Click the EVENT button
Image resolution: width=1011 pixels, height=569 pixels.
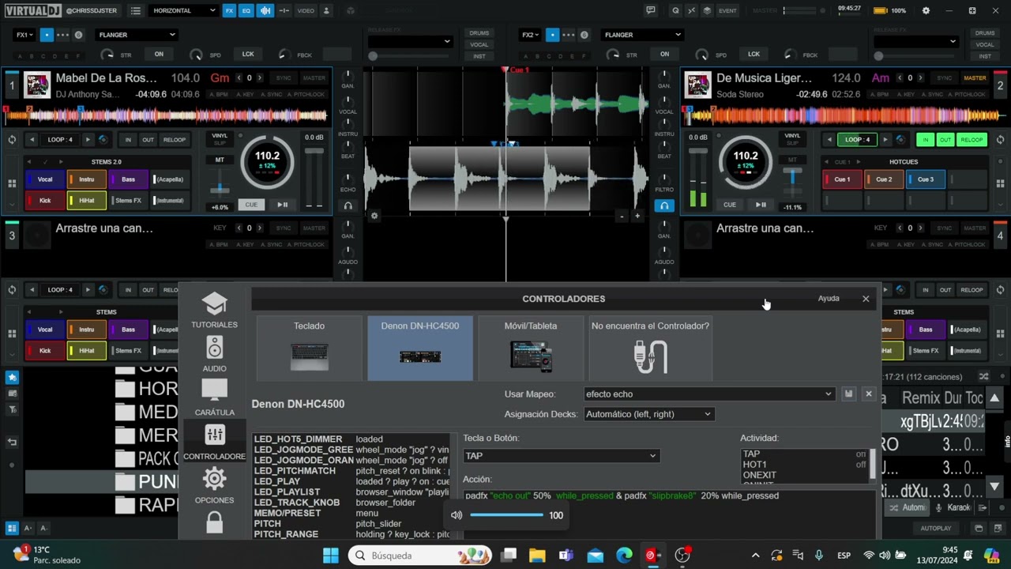point(727,10)
